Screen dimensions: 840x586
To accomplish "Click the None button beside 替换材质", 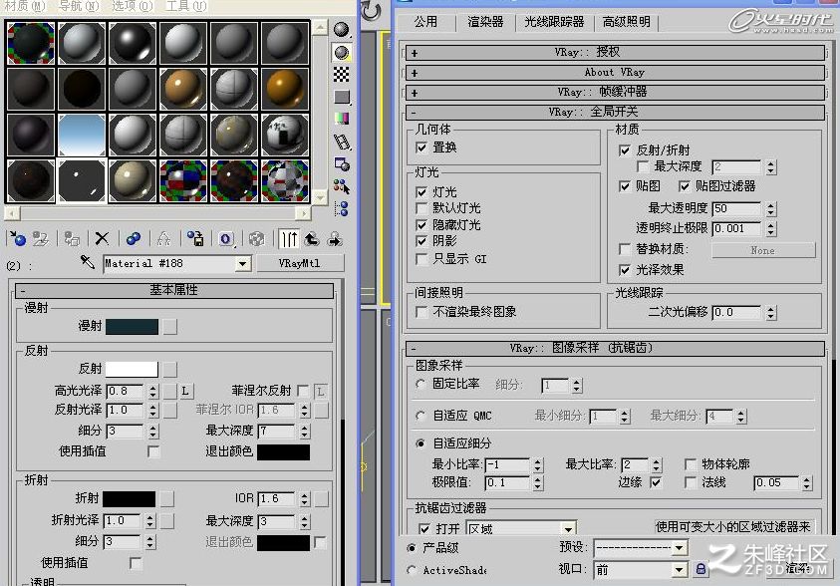I will [763, 250].
